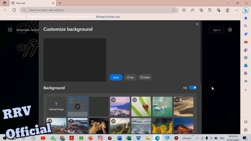Screen dimensions: 251x141
Task: Close the New tab tab
Action: pos(53,3)
